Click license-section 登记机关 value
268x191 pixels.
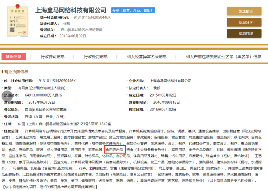[x=45, y=110]
